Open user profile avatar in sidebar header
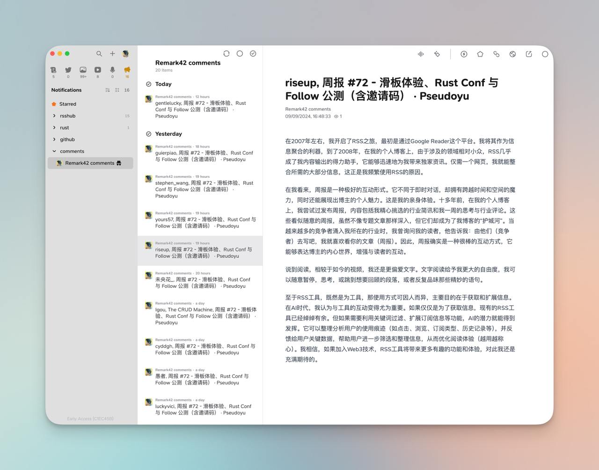The image size is (599, 470). click(x=126, y=54)
